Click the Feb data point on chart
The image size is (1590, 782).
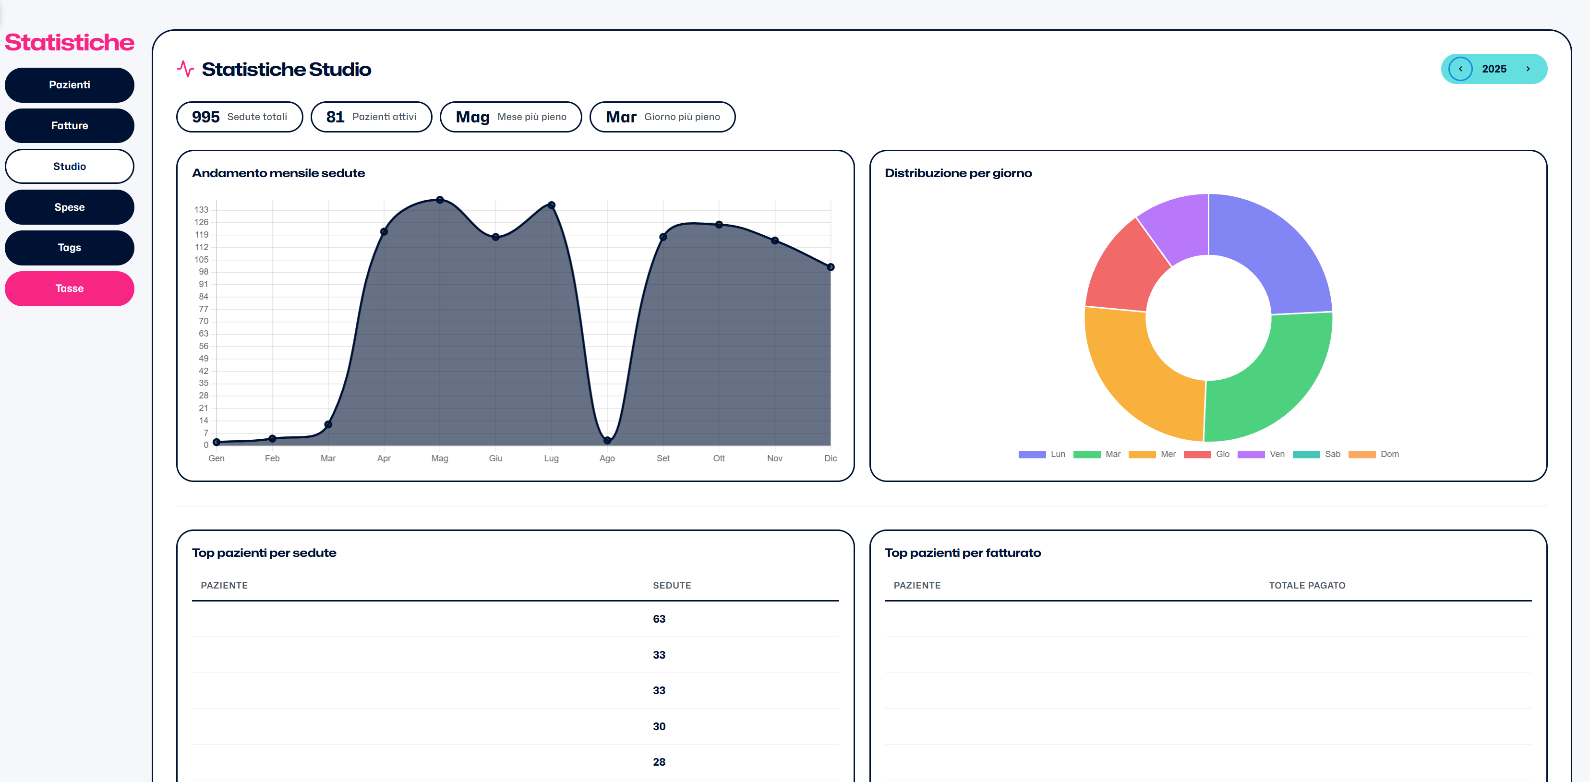(x=272, y=439)
